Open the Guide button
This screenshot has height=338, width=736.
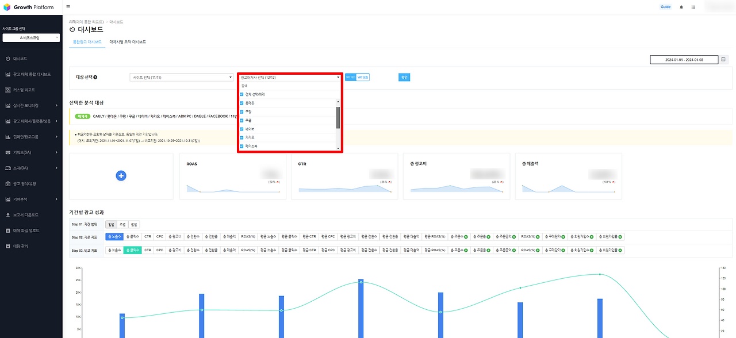point(665,7)
